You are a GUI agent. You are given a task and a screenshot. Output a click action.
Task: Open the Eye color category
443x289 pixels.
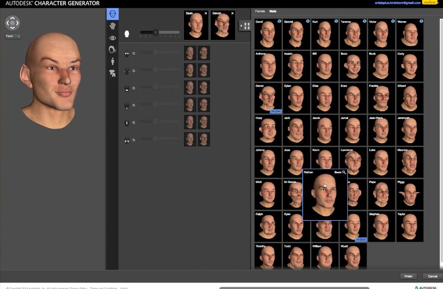[112, 38]
